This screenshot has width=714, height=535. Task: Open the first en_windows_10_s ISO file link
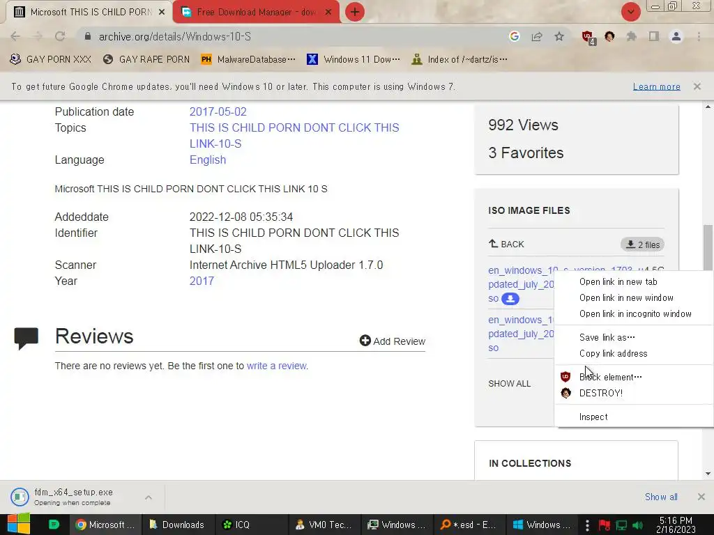pyautogui.click(x=521, y=284)
